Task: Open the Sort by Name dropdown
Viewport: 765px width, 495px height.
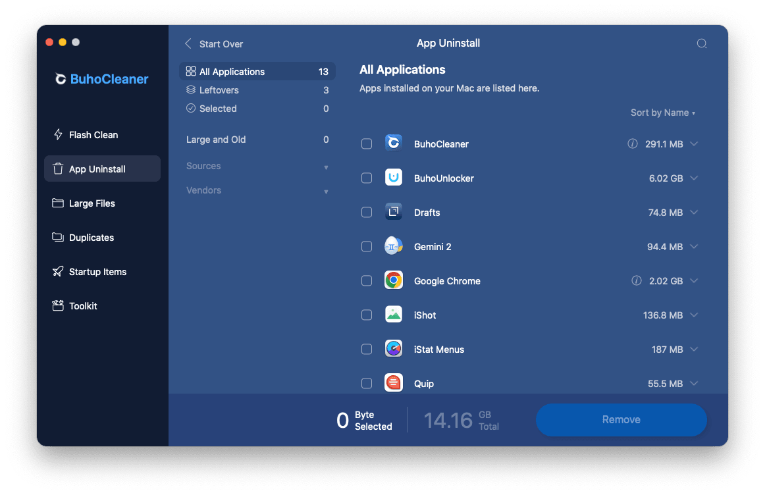Action: [662, 113]
